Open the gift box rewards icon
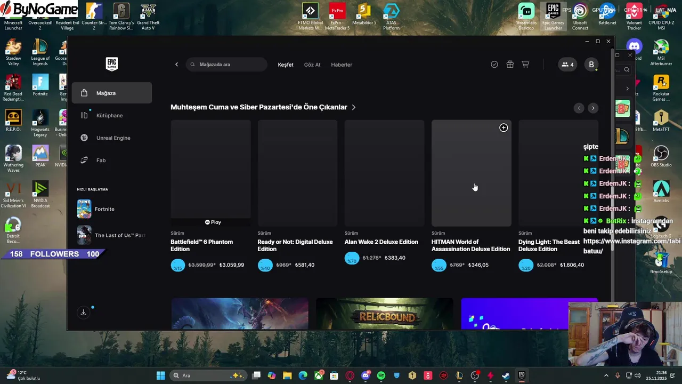This screenshot has height=384, width=682. tap(510, 65)
